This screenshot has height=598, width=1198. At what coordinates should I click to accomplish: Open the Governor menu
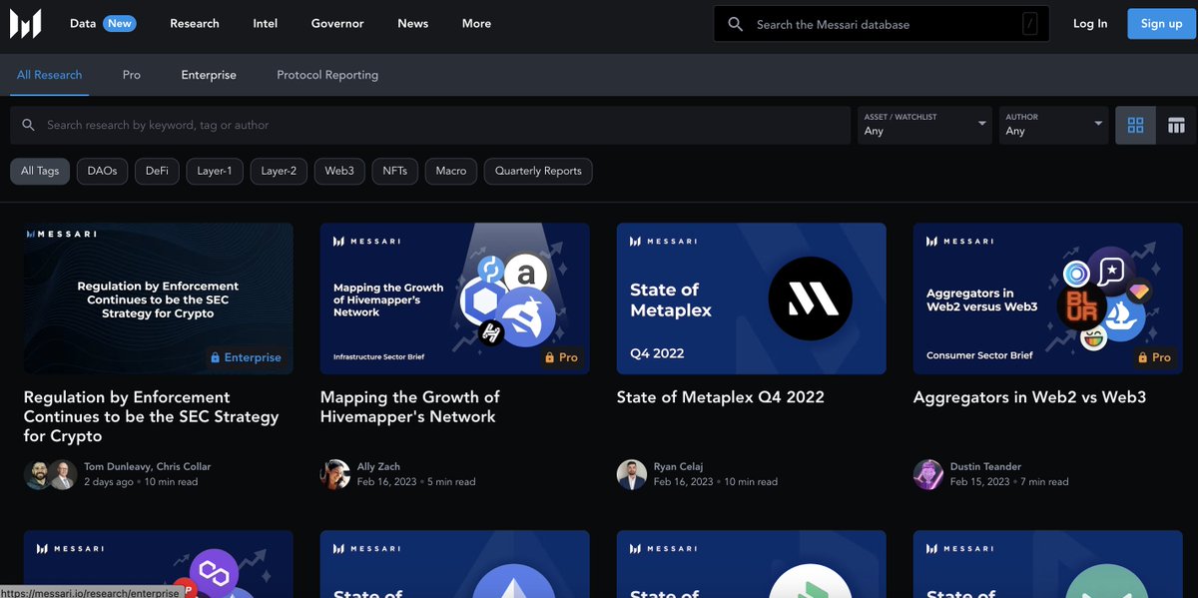point(337,23)
